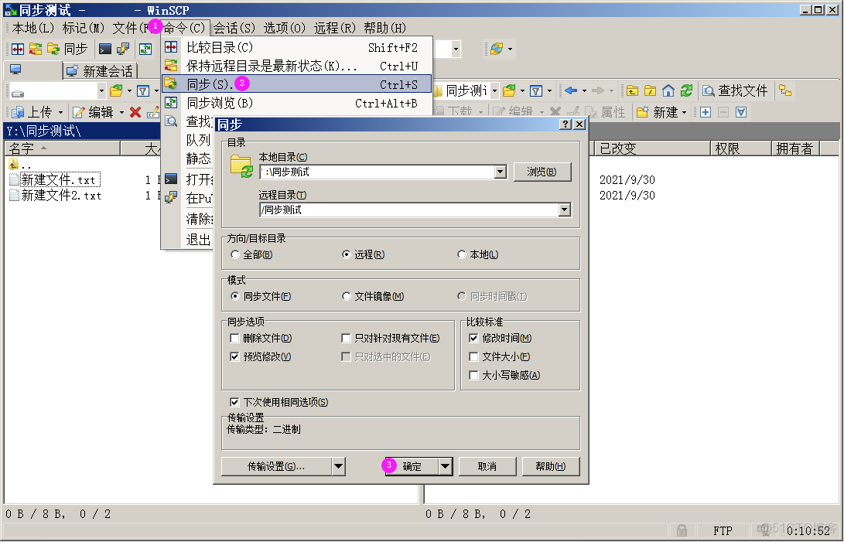The image size is (844, 542).
Task: Click the 查找文件 find files button
Action: click(x=735, y=91)
